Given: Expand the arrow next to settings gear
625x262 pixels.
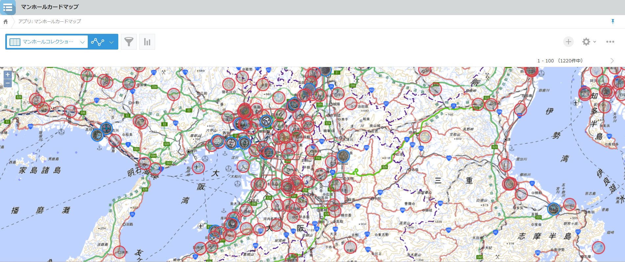Looking at the screenshot, I should click(594, 42).
